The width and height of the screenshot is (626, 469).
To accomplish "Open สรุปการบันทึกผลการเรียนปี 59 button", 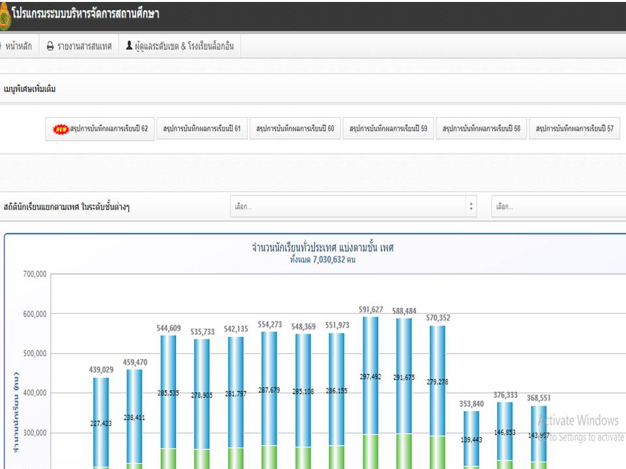I will click(x=389, y=128).
